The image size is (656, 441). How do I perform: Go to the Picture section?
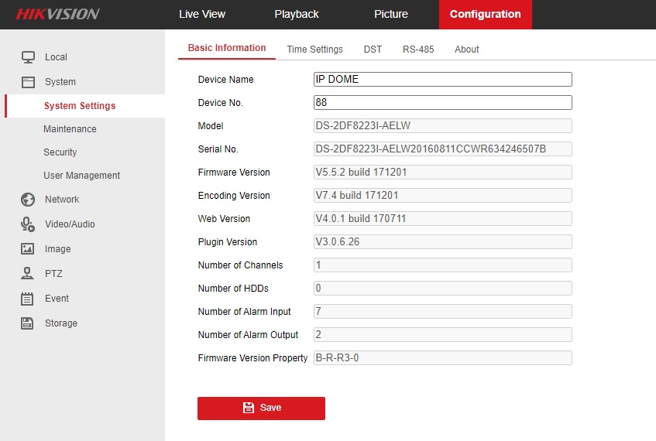[391, 14]
